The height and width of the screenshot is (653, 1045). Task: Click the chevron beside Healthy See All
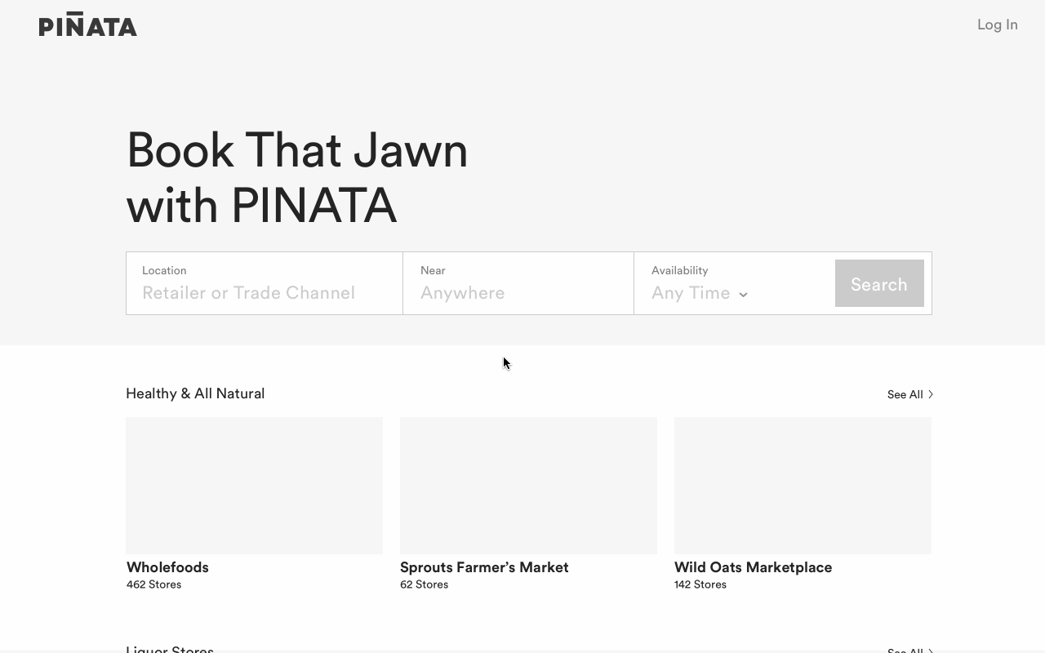point(931,394)
